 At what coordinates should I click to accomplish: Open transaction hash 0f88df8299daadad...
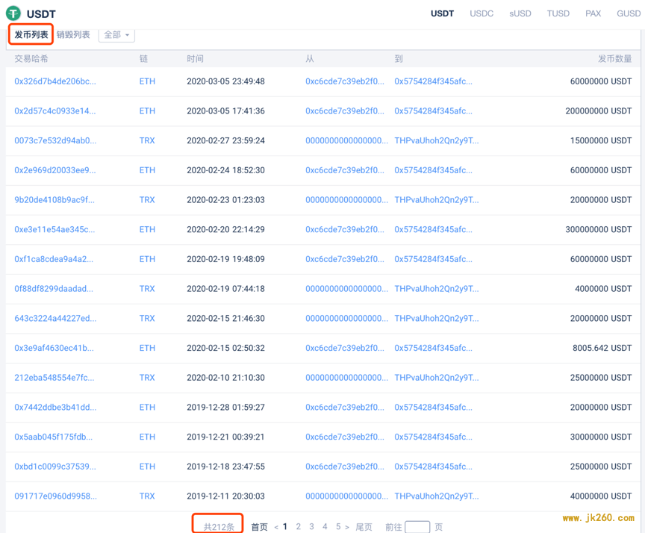[54, 289]
